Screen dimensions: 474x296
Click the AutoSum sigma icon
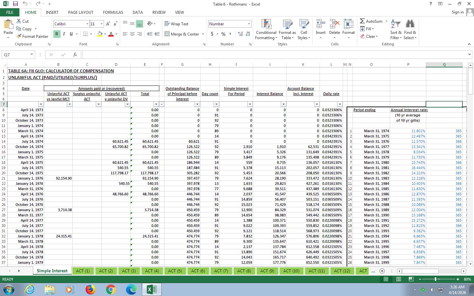(x=362, y=21)
